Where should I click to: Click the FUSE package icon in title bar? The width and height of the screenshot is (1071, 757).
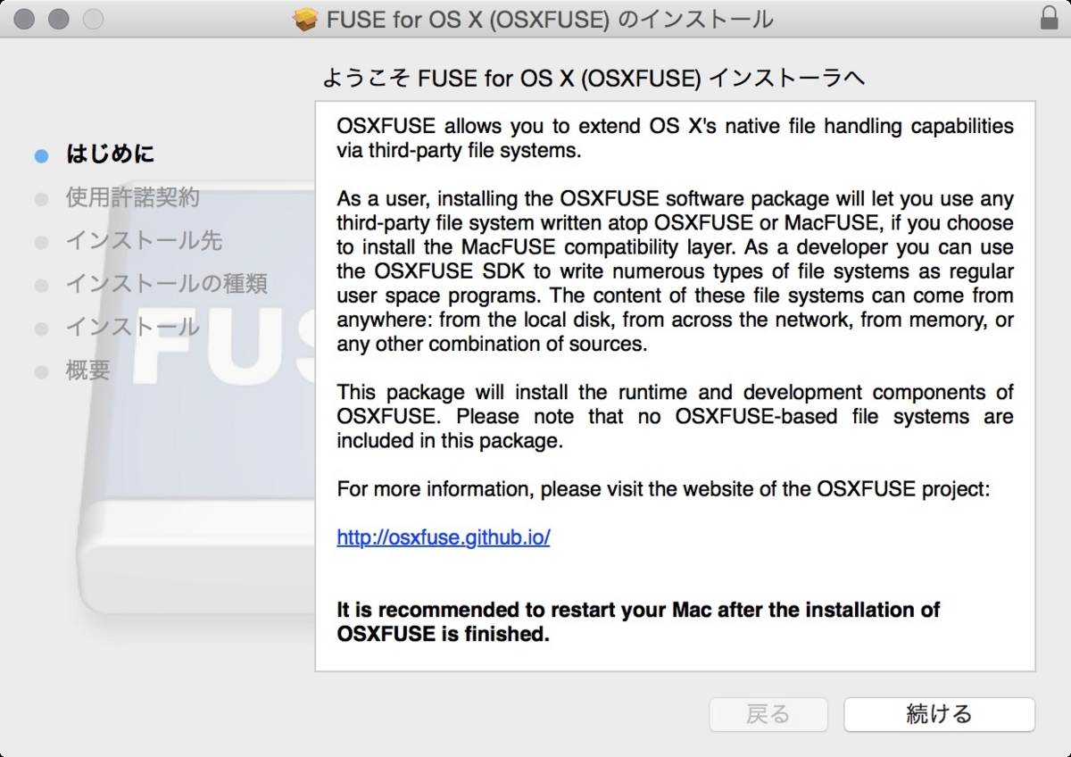303,19
